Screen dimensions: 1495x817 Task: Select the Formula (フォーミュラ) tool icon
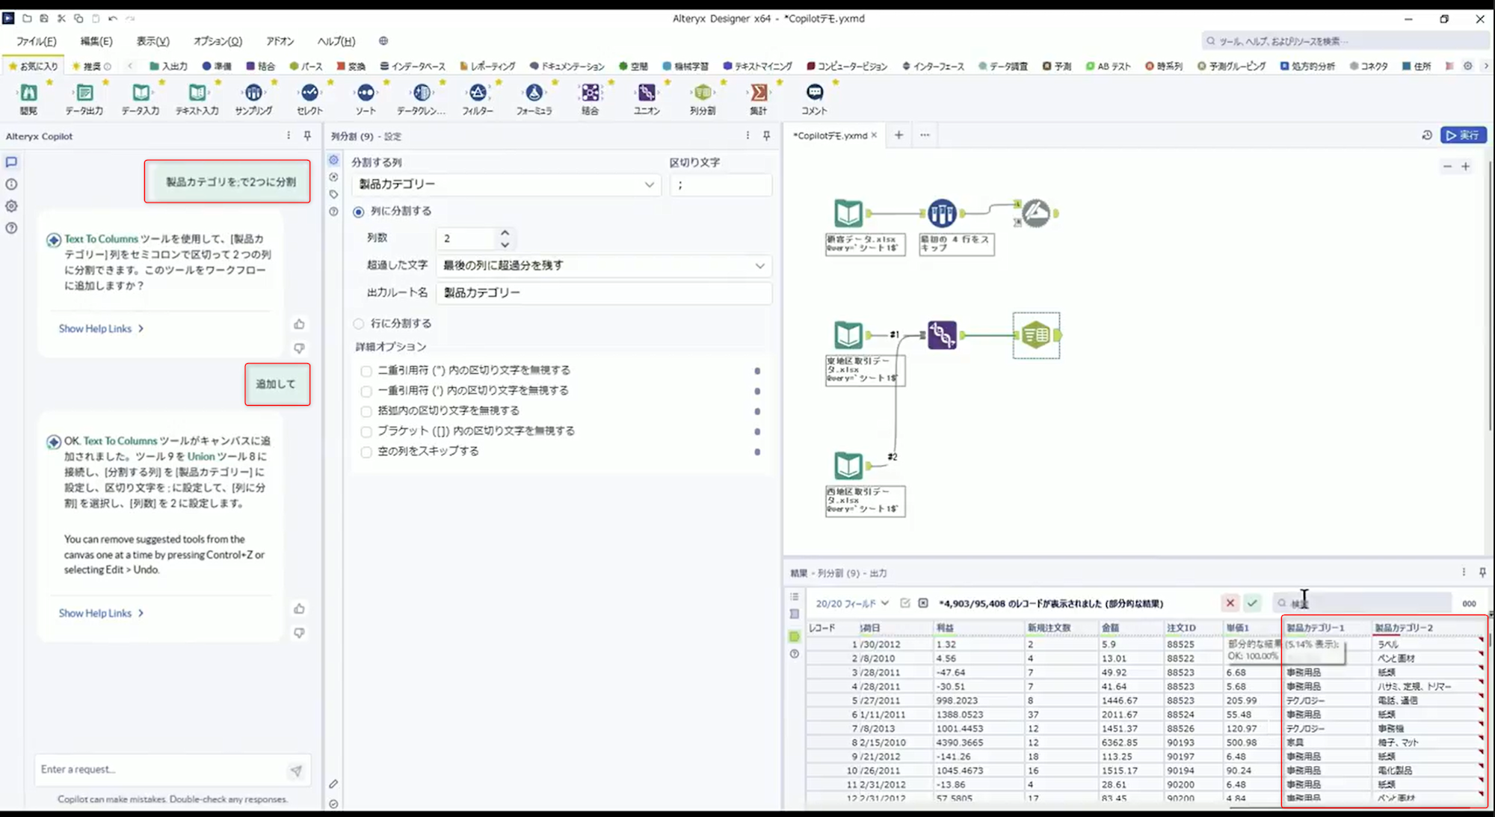coord(534,93)
